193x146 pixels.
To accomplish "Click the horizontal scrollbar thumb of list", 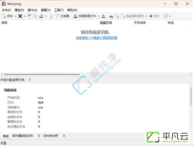I will 42,74.
